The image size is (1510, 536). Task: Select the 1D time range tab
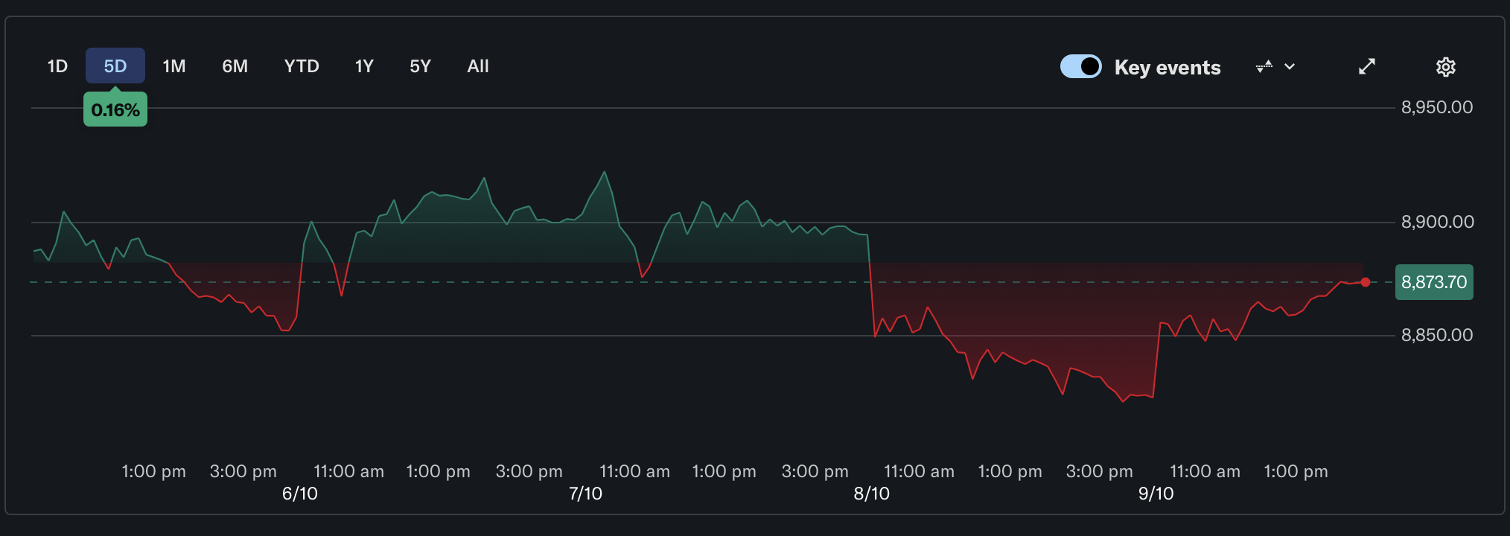coord(57,66)
